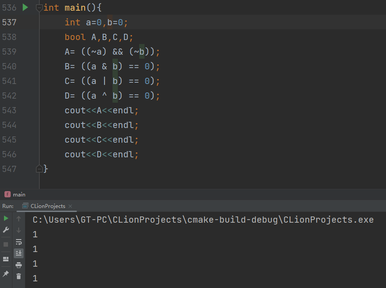Click the 'cout<<A<<endl;' statement

tap(102, 110)
